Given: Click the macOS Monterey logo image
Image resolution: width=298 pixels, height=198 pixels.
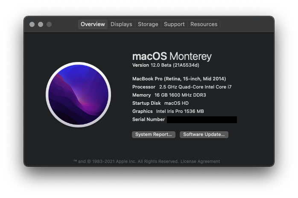Looking at the screenshot, I should [x=78, y=95].
